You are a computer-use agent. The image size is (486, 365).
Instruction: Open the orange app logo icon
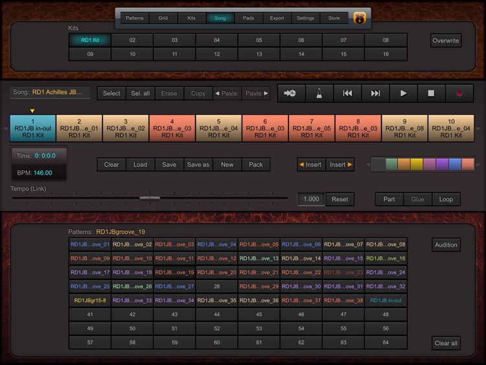point(360,18)
